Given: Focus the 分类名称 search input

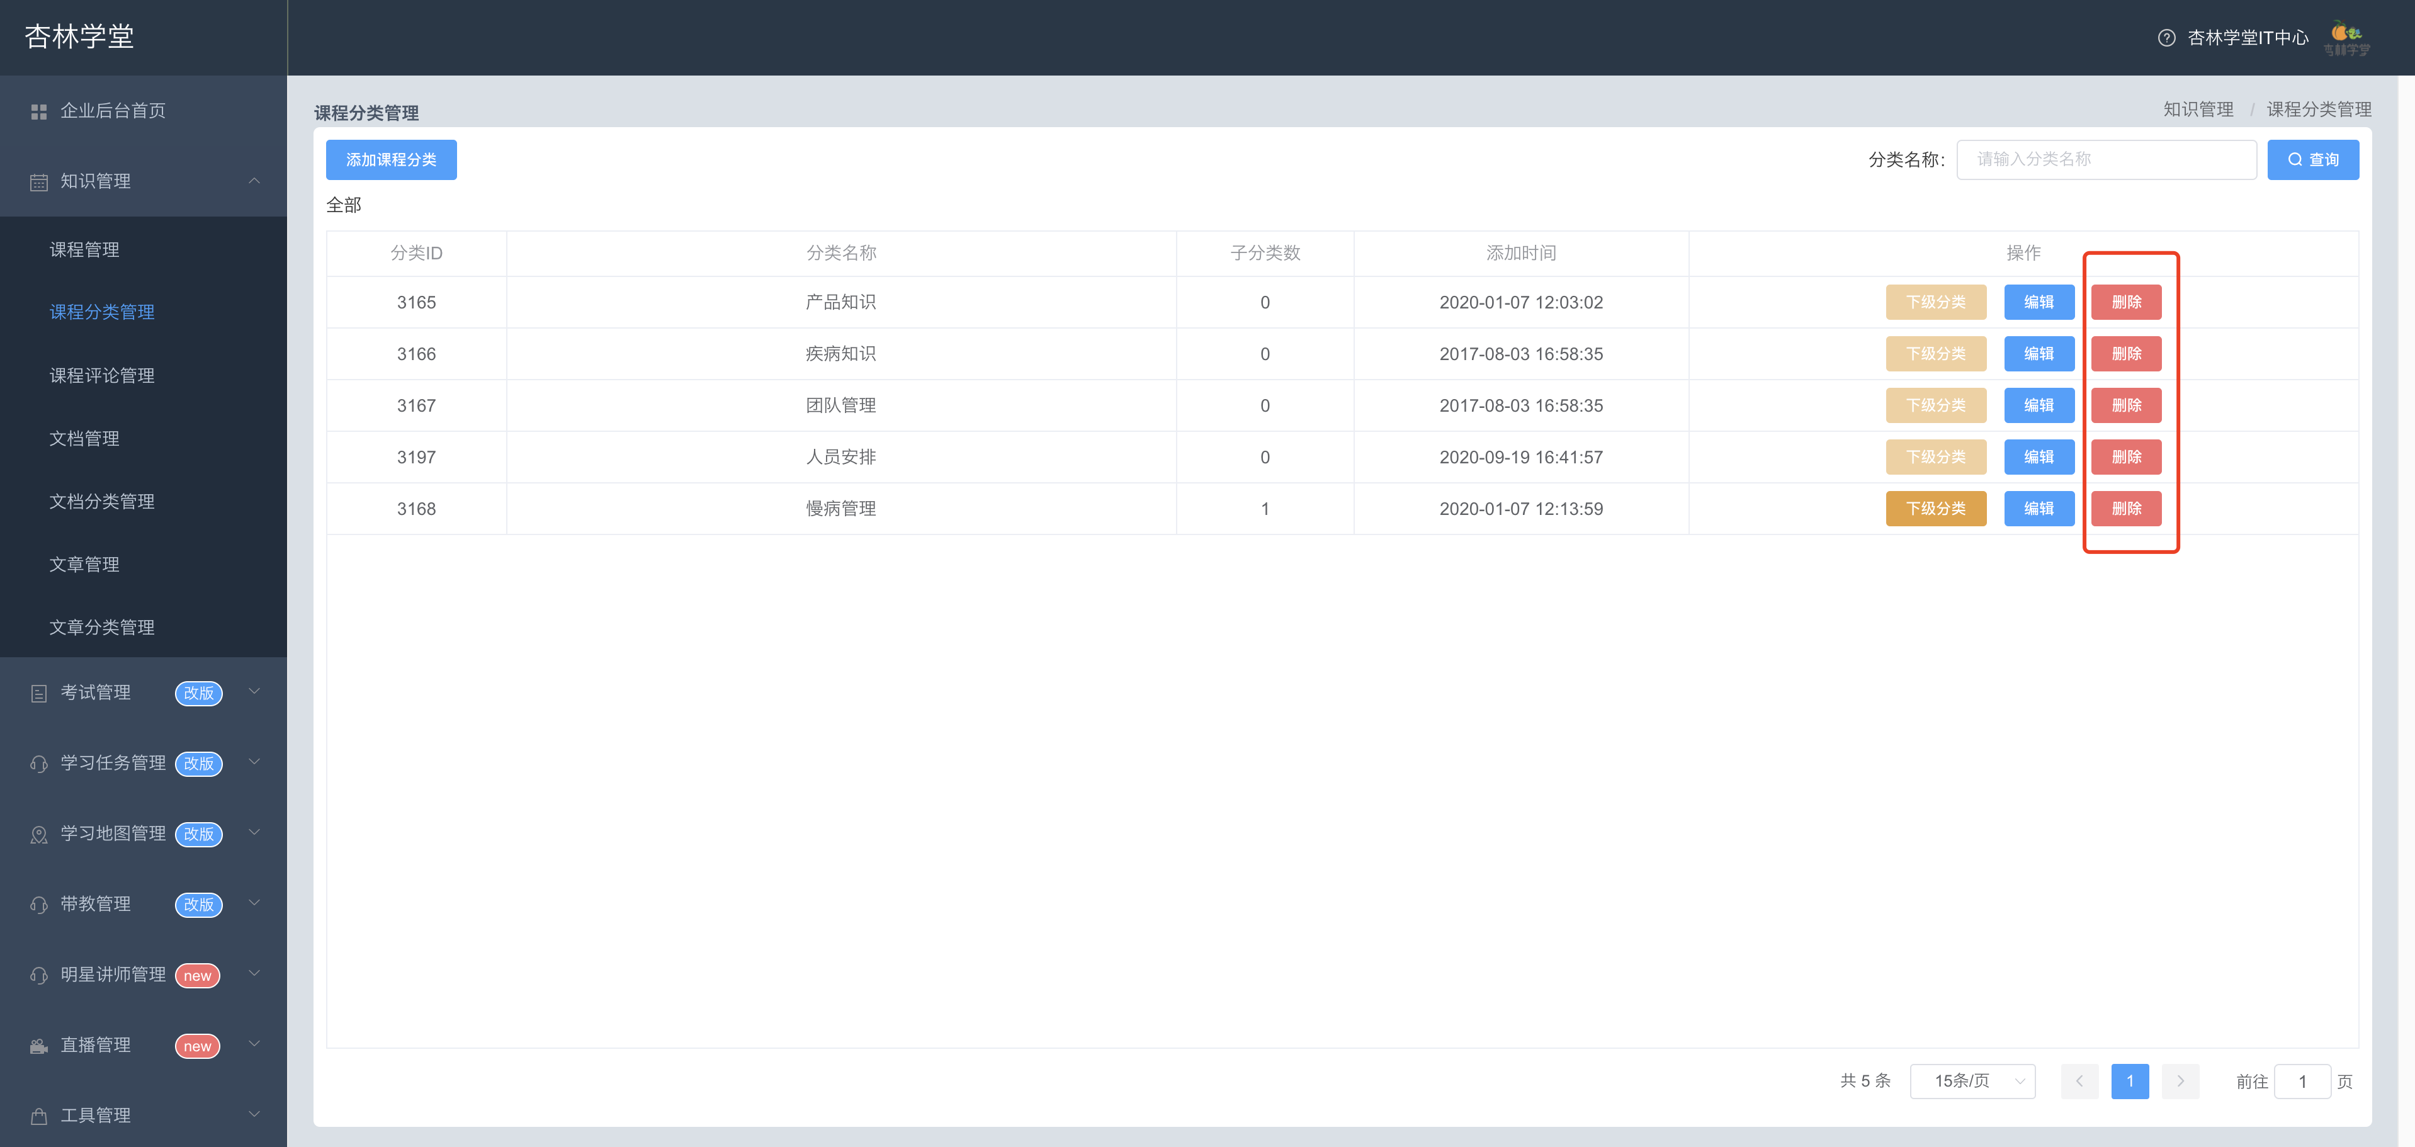Looking at the screenshot, I should click(x=2107, y=159).
